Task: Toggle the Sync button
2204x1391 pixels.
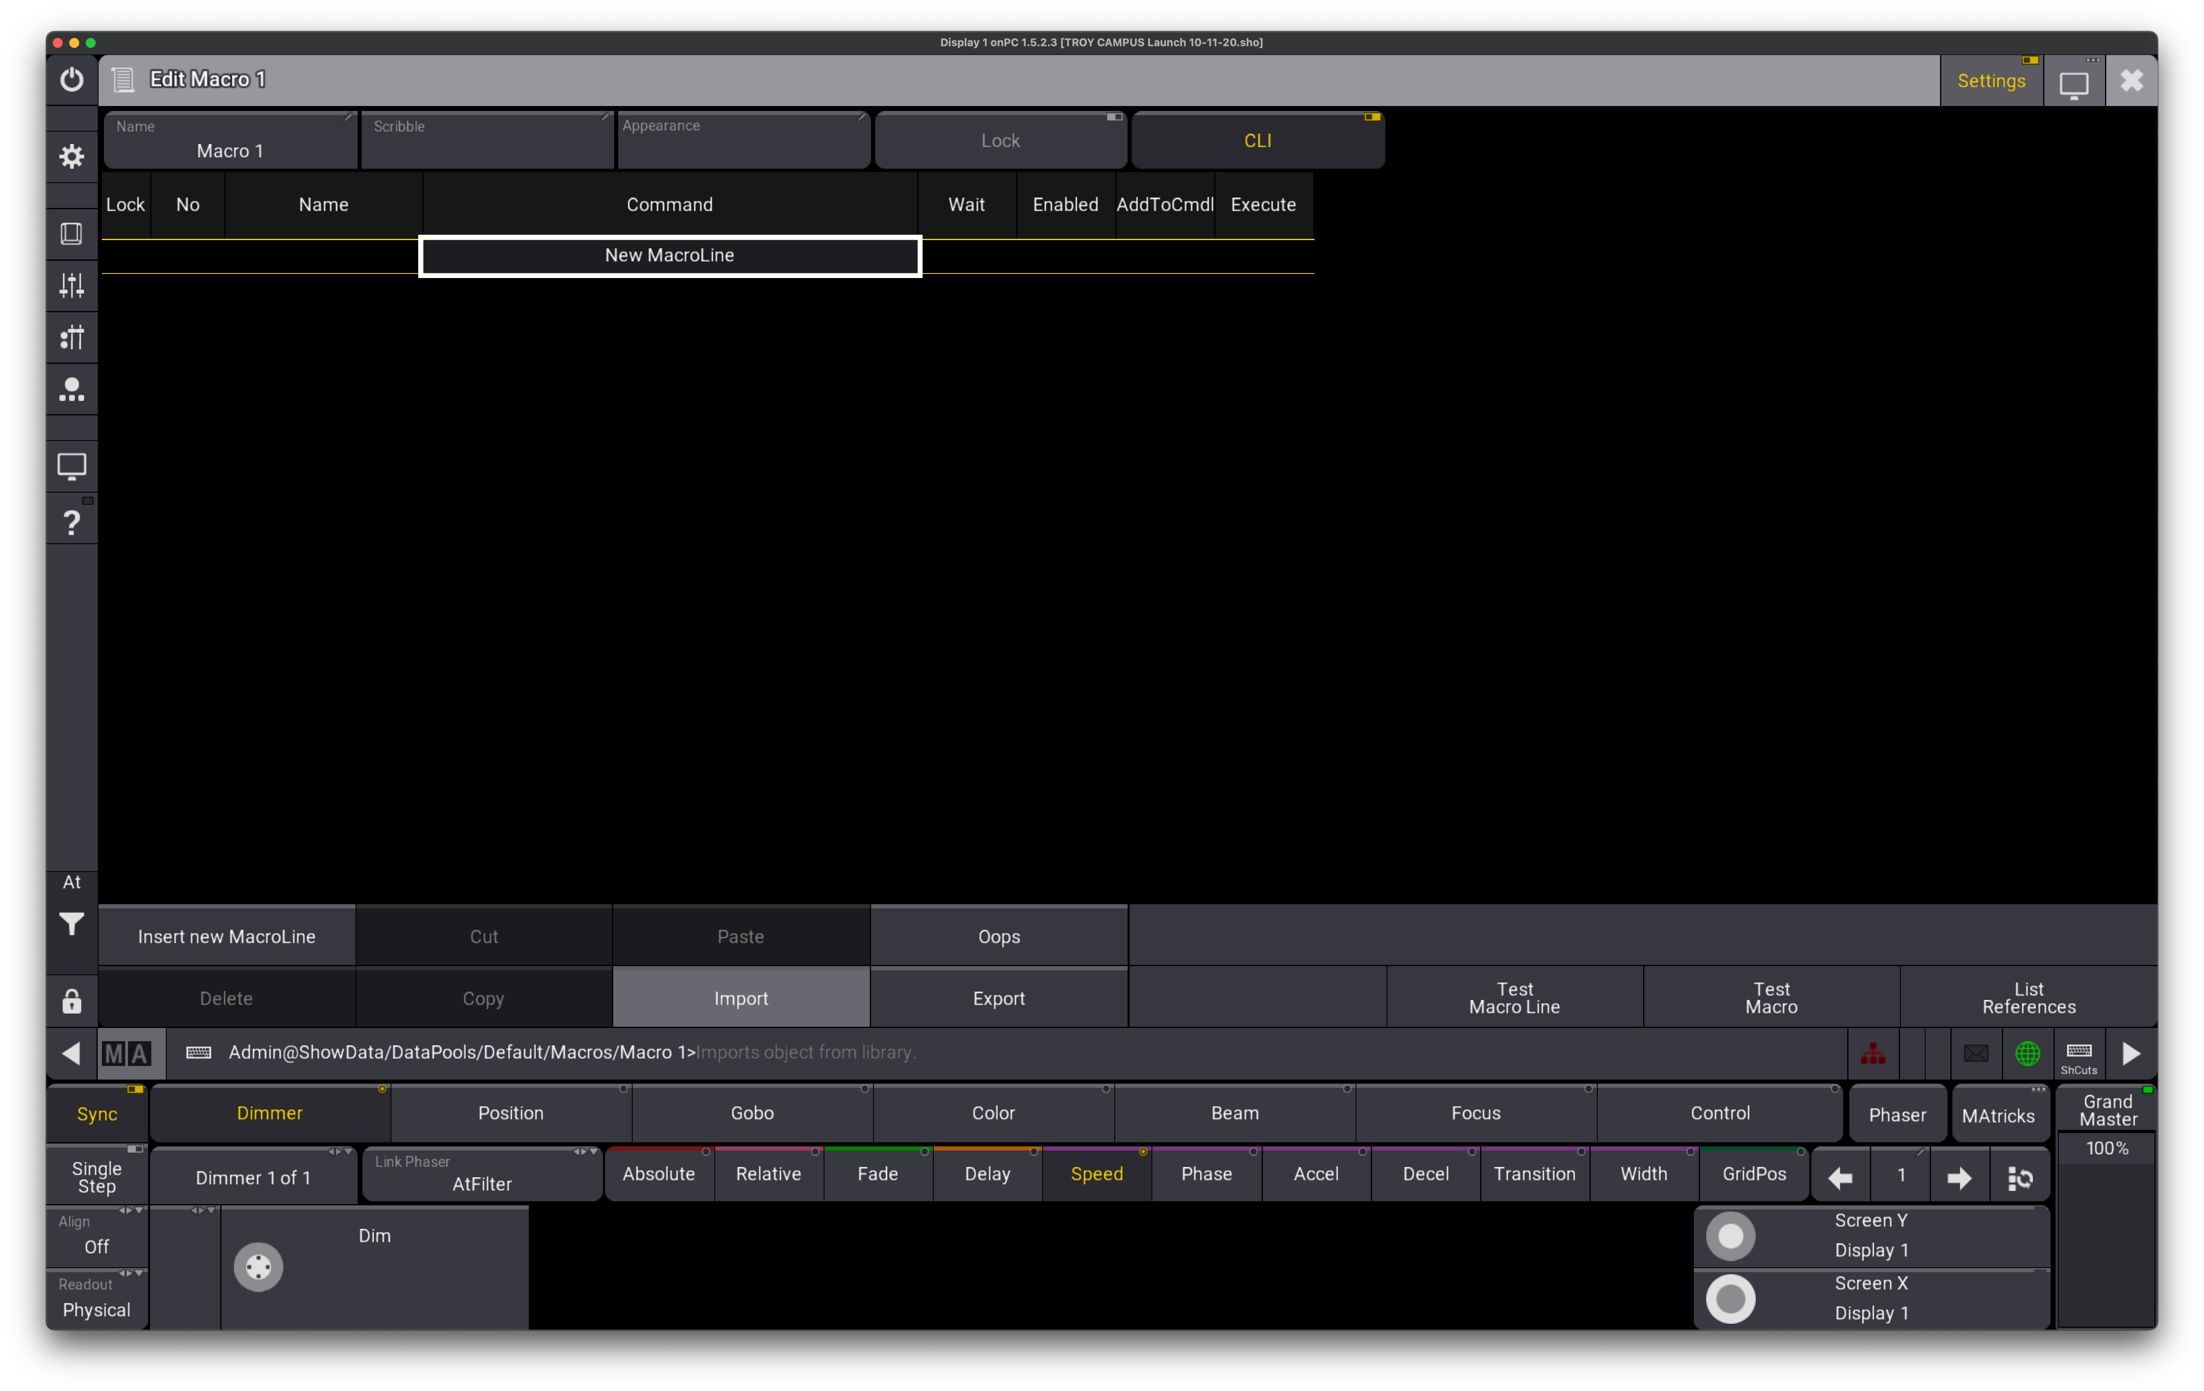Action: coord(97,1113)
